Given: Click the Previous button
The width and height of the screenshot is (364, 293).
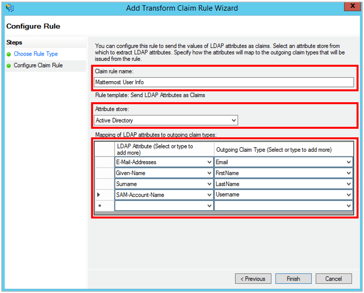Looking at the screenshot, I should (253, 279).
